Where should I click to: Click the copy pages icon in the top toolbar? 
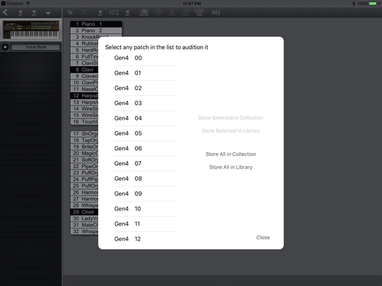tap(70, 12)
